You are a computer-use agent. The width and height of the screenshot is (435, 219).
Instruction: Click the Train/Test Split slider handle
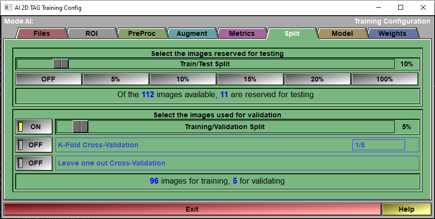[61, 64]
